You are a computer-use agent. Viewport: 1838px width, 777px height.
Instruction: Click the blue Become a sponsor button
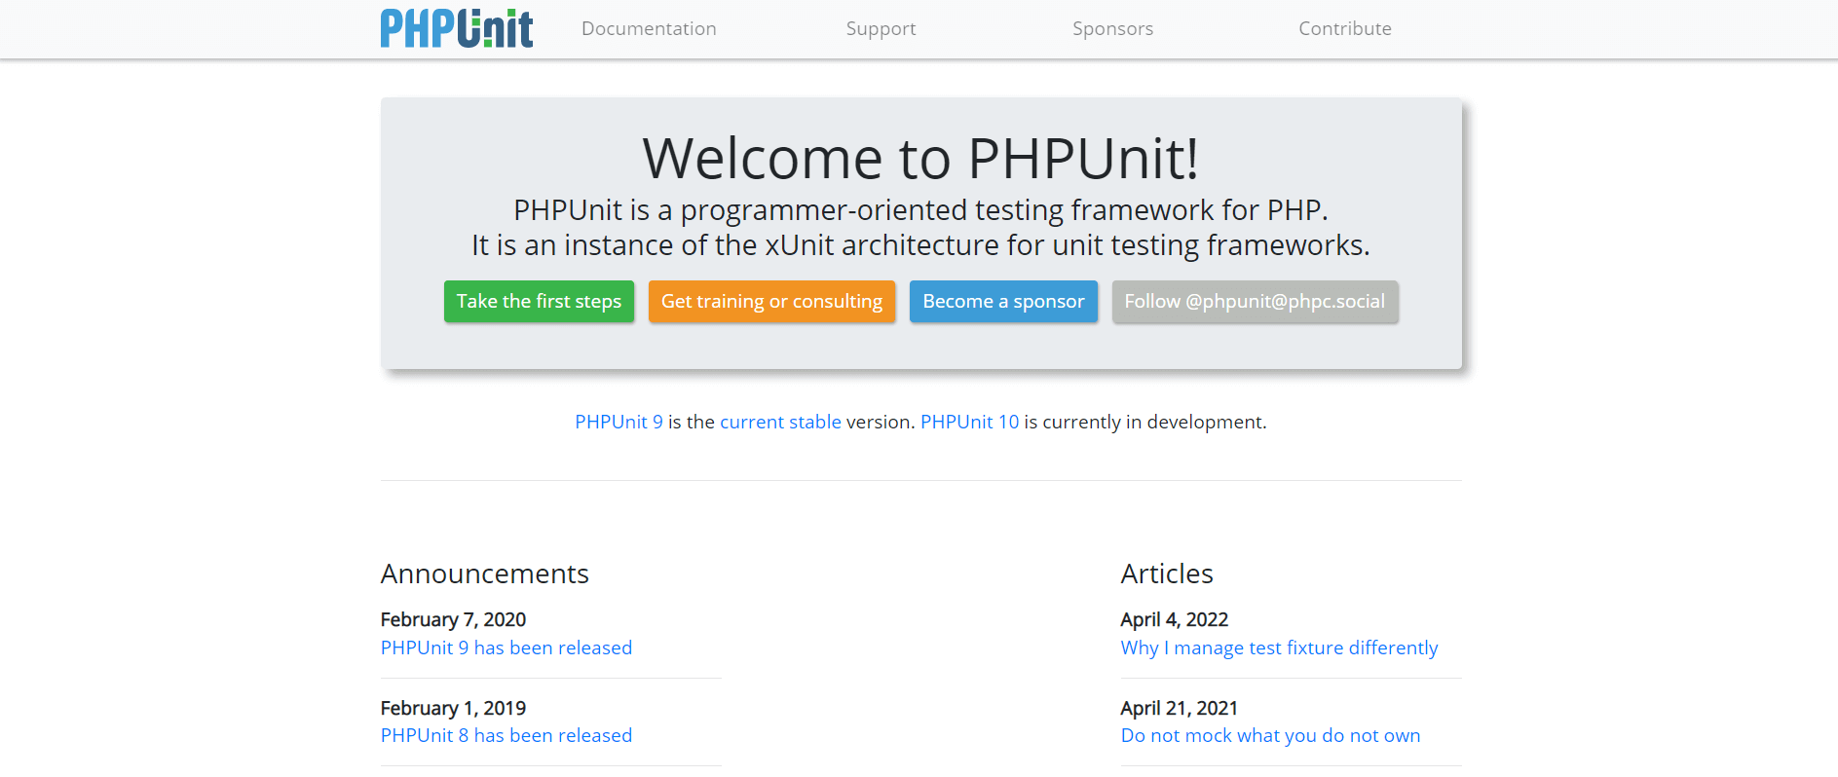[1003, 302]
